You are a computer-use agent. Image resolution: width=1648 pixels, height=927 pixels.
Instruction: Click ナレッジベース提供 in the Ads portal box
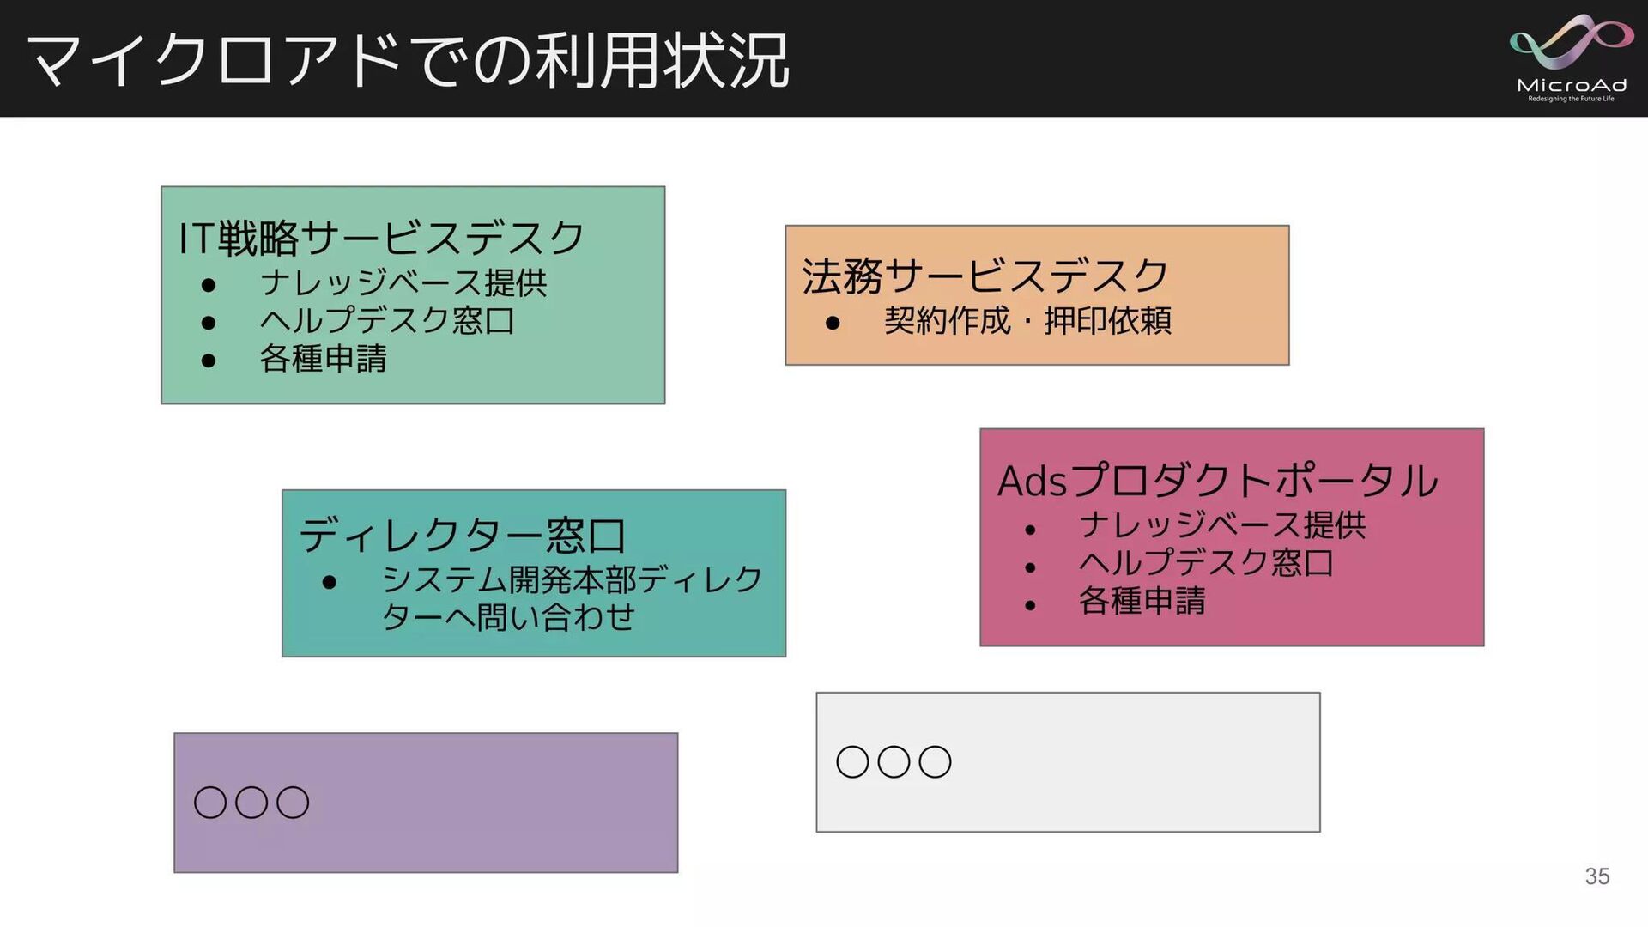1222,524
